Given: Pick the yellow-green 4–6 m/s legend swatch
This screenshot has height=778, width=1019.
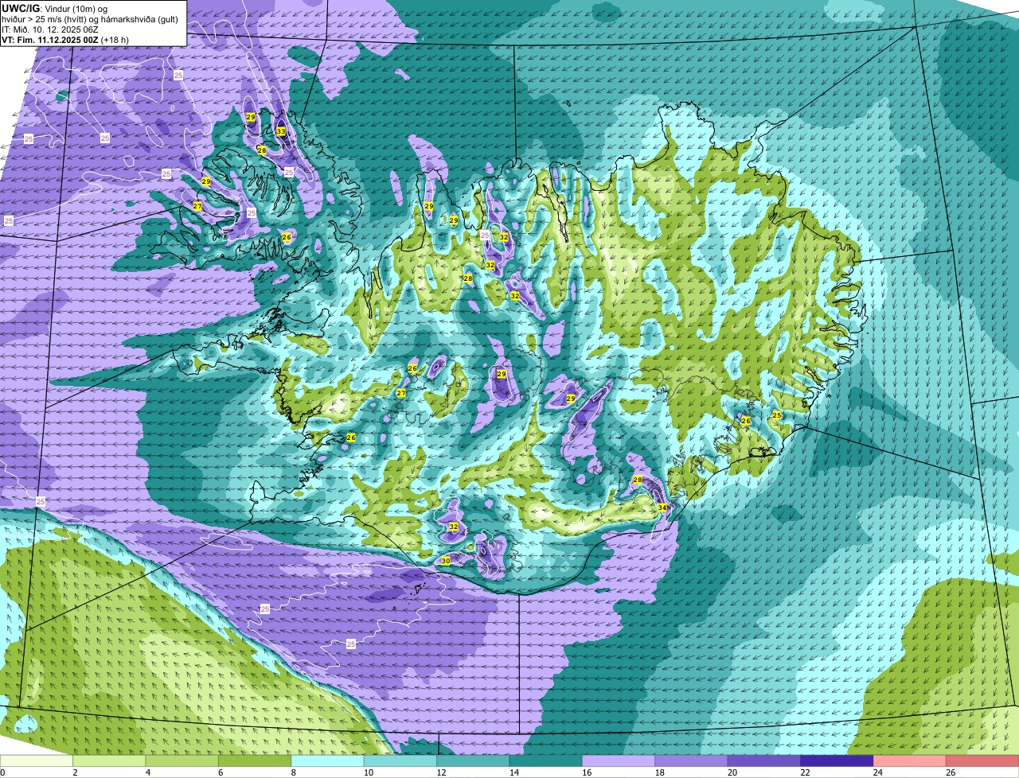Looking at the screenshot, I should click(182, 760).
